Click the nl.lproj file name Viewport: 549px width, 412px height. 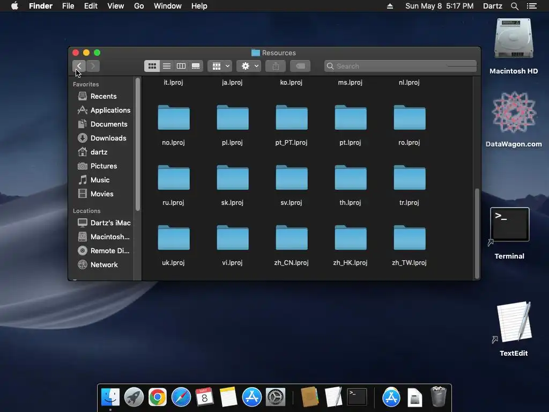pyautogui.click(x=409, y=82)
